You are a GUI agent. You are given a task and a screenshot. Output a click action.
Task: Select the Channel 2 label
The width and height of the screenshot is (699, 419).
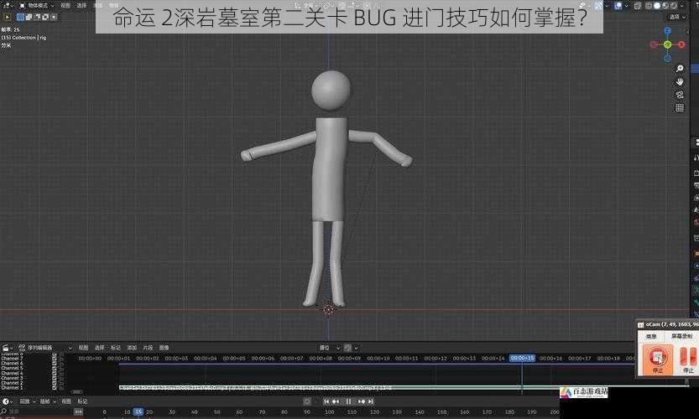12,383
